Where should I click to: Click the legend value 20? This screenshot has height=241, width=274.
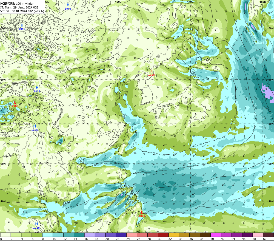107,239
